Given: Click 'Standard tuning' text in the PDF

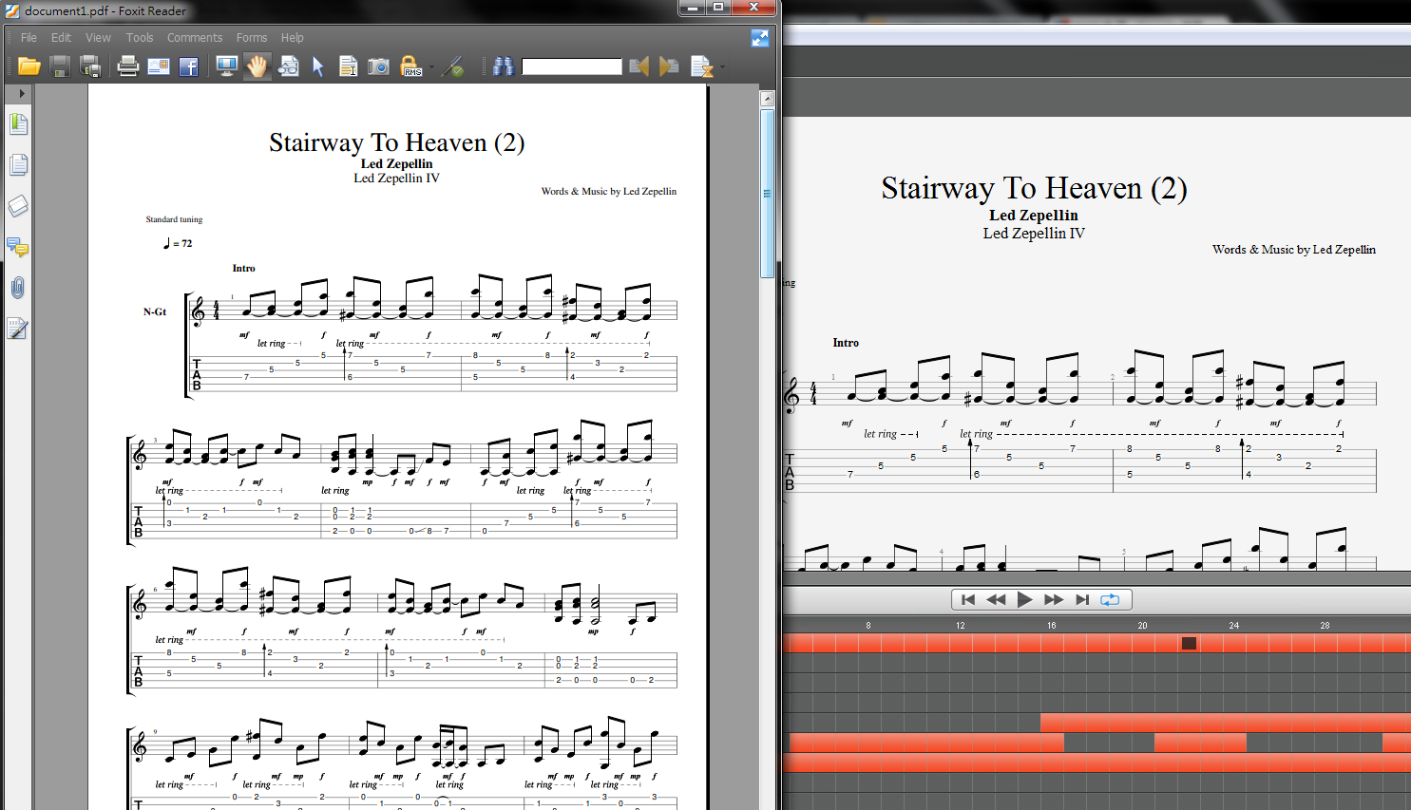Looking at the screenshot, I should click(174, 219).
